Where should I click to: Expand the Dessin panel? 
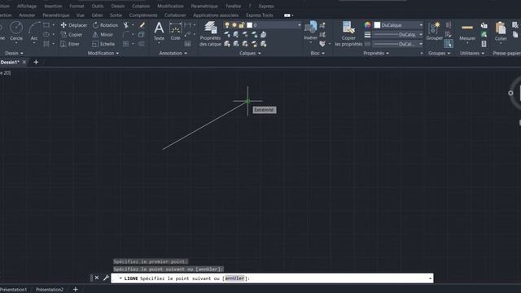[x=14, y=53]
